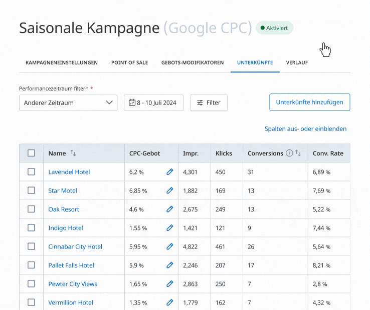Click pencil icon for Pallet Falls Hotel

[x=169, y=265]
